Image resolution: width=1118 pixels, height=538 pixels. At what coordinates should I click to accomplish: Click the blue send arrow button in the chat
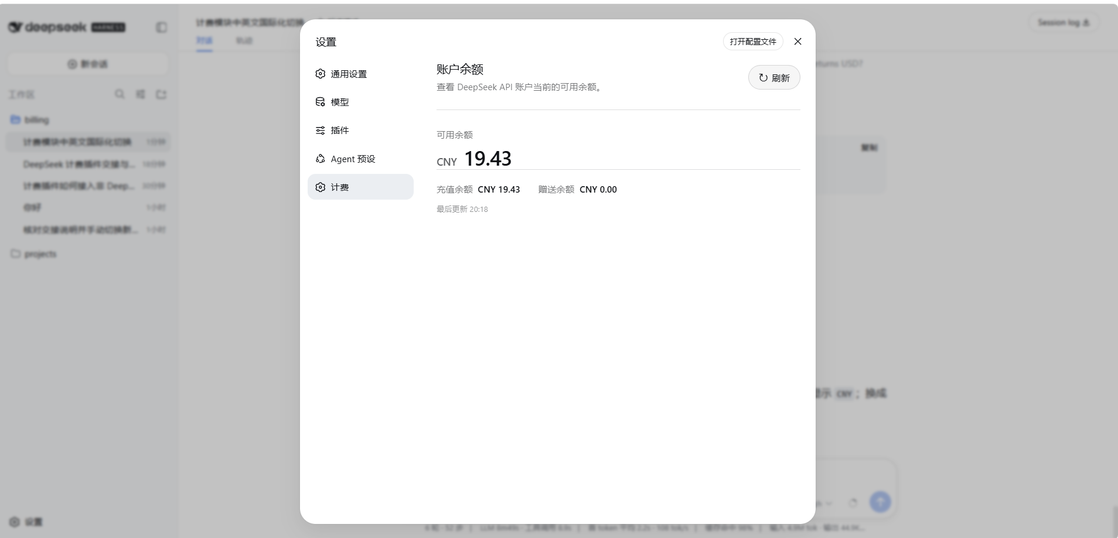click(x=880, y=502)
